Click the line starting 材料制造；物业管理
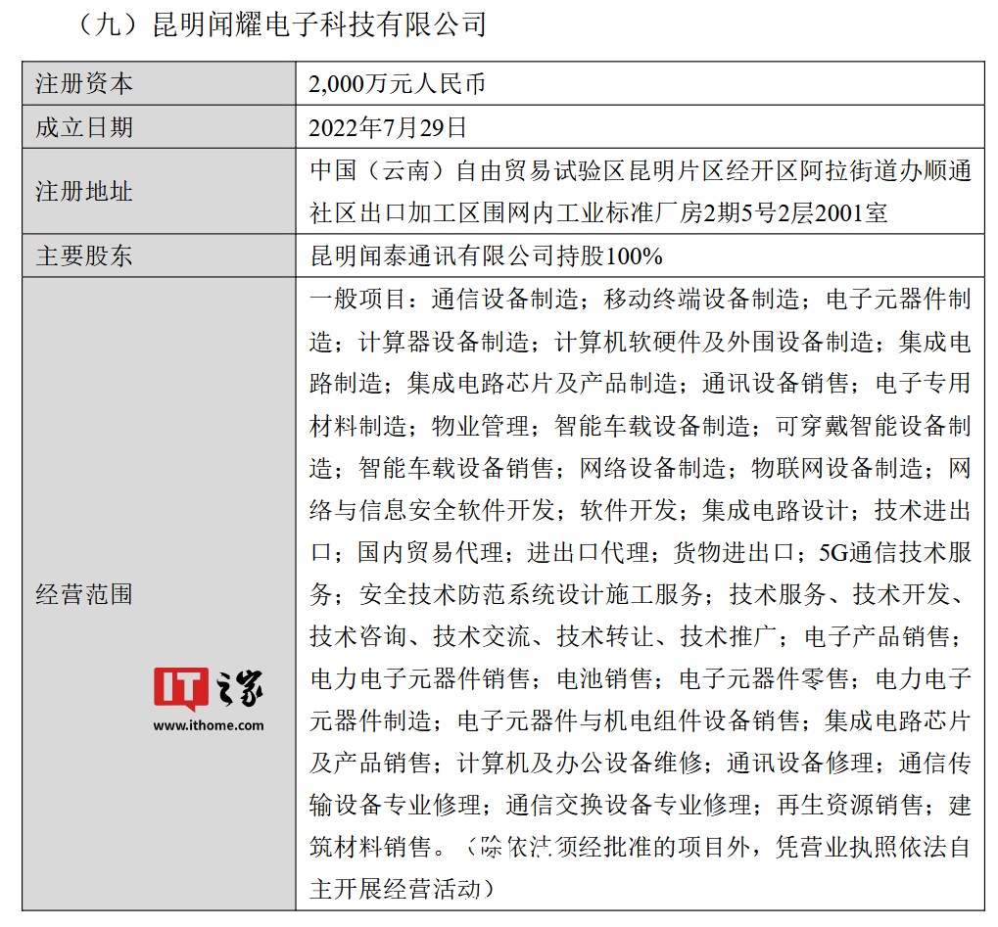998x927 pixels. click(641, 425)
